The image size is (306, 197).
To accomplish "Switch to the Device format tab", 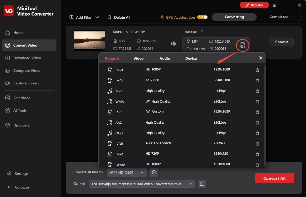I will (191, 58).
